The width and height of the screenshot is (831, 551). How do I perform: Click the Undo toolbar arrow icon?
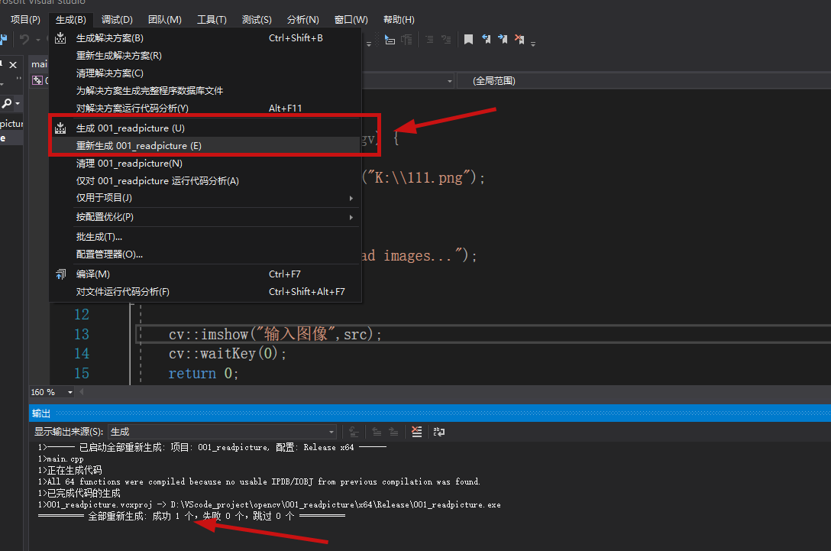[24, 39]
